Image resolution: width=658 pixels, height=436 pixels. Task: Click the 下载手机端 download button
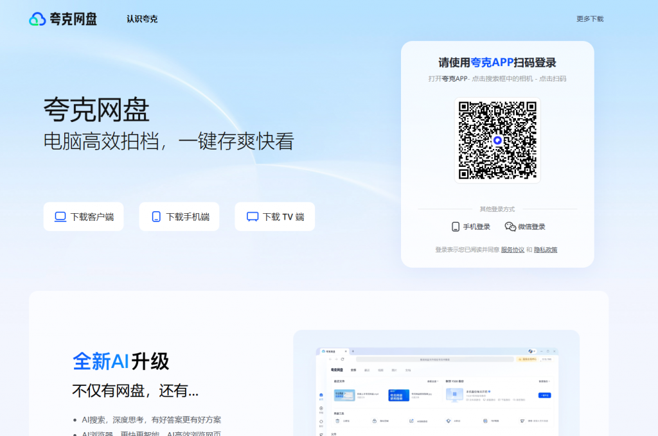(179, 216)
